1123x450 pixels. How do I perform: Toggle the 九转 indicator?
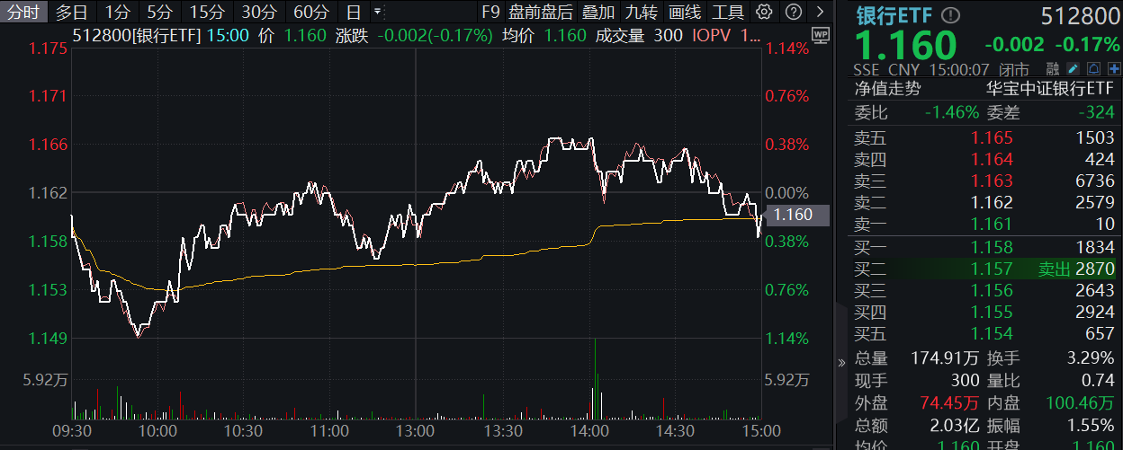[x=642, y=12]
